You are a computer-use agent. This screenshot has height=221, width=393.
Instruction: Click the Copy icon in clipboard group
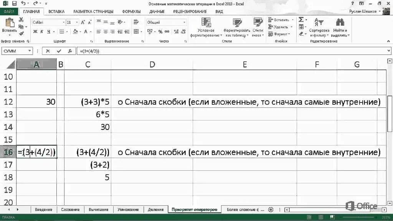click(21, 26)
